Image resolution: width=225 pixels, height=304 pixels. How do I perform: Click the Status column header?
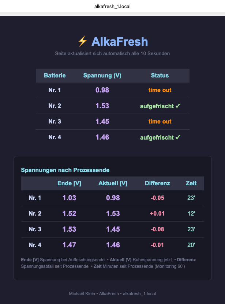(160, 75)
